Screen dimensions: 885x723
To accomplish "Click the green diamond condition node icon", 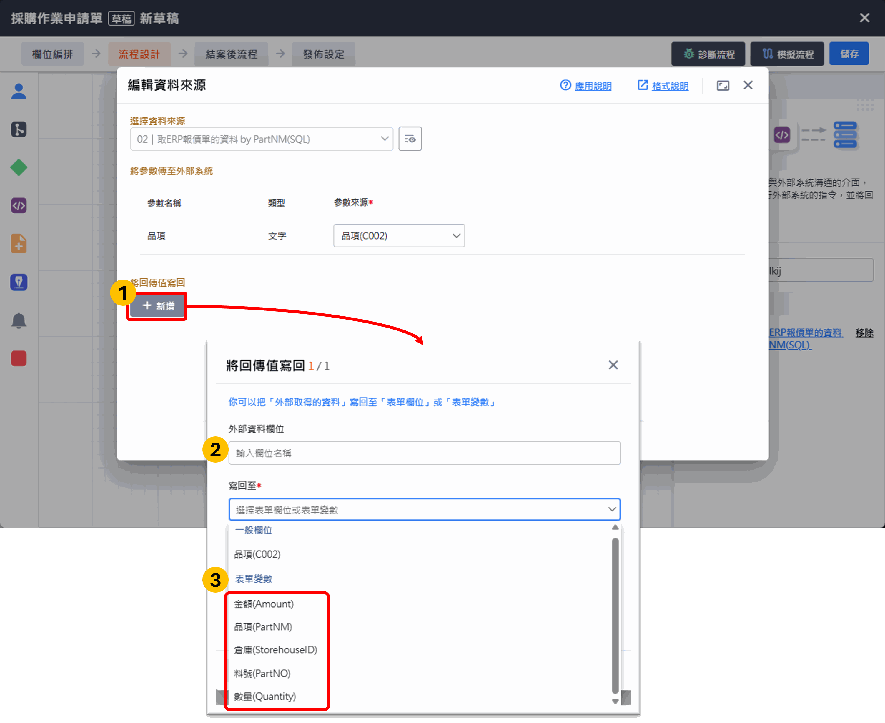I will click(x=18, y=167).
